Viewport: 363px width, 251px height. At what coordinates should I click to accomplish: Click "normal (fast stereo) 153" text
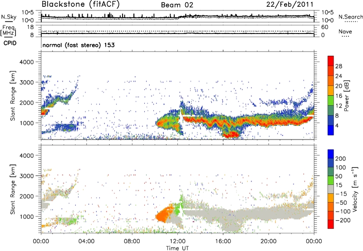pyautogui.click(x=78, y=45)
